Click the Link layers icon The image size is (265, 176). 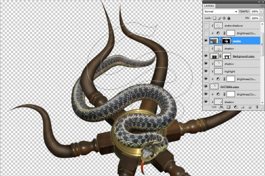tap(214, 107)
